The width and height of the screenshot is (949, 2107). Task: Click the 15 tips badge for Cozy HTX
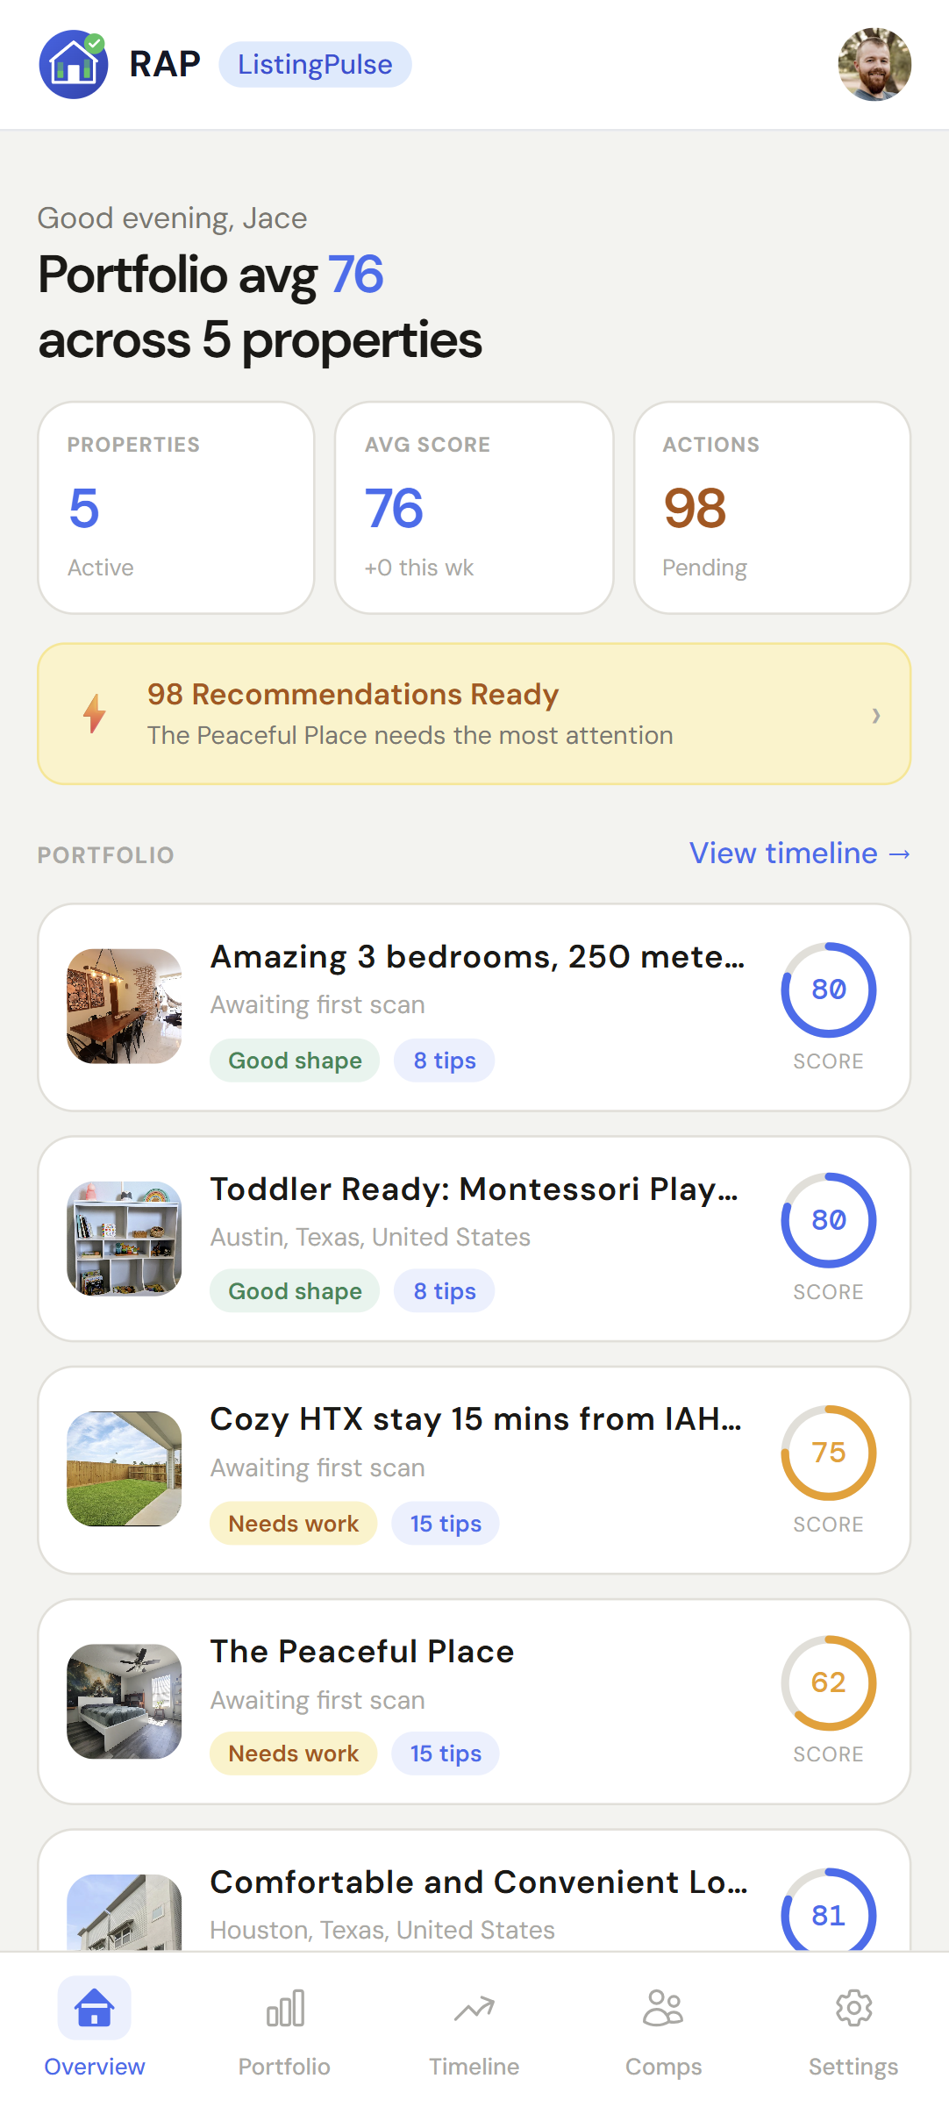click(446, 1524)
